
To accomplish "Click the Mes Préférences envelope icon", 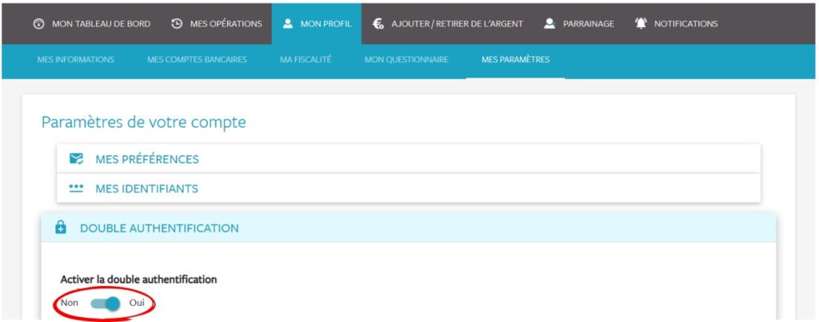I will click(x=76, y=159).
